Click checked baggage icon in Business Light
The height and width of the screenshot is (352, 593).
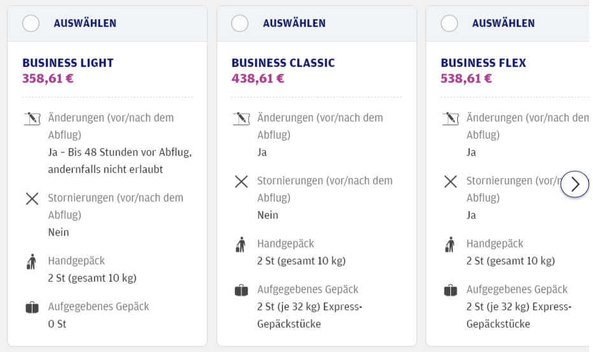point(32,308)
